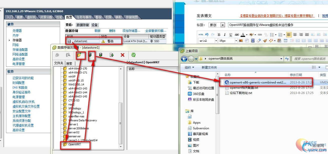
Task: Align text left in blog editor
Action: tap(289, 35)
